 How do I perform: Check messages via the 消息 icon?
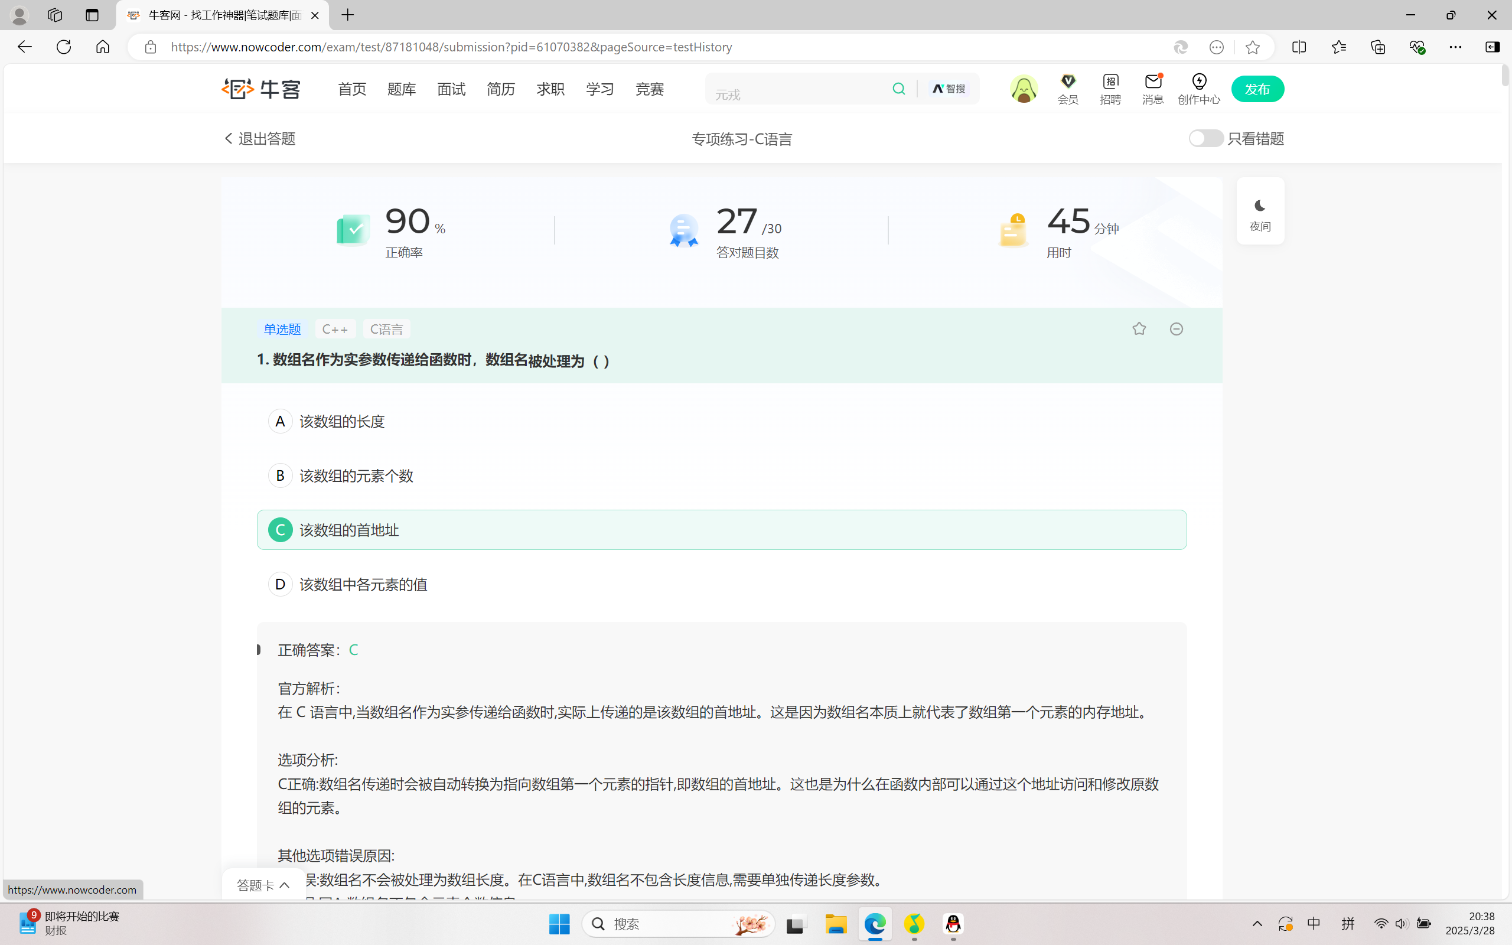click(x=1152, y=88)
